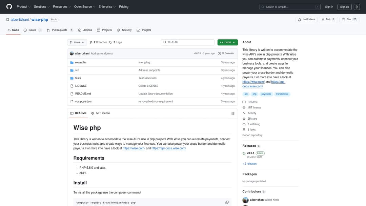Click Report repository
This screenshot has height=206, width=366.
[252, 135]
